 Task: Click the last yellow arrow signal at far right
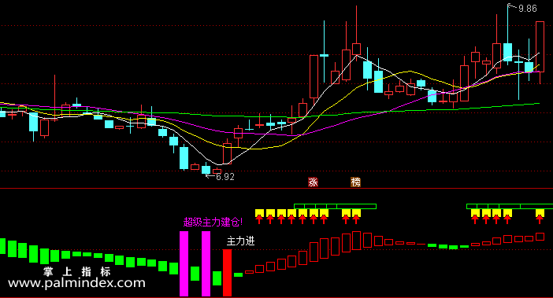[x=540, y=216]
